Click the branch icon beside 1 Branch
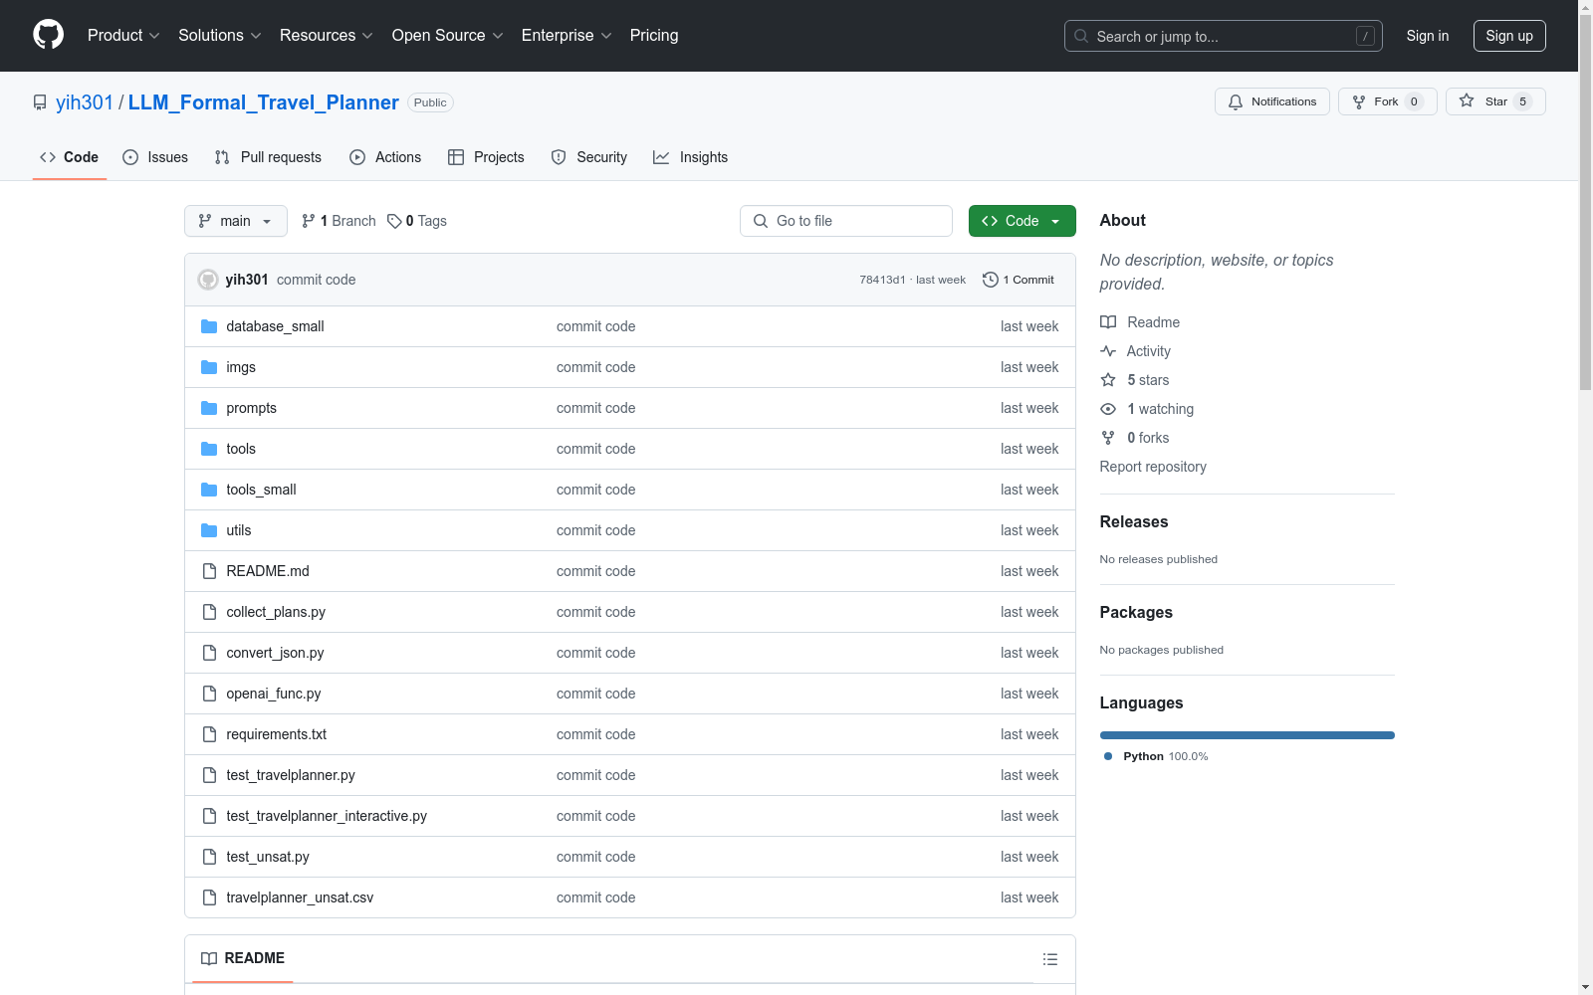1593x995 pixels. (309, 221)
